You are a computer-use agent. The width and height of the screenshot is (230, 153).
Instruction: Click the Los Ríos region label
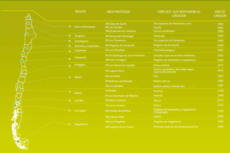click(79, 101)
